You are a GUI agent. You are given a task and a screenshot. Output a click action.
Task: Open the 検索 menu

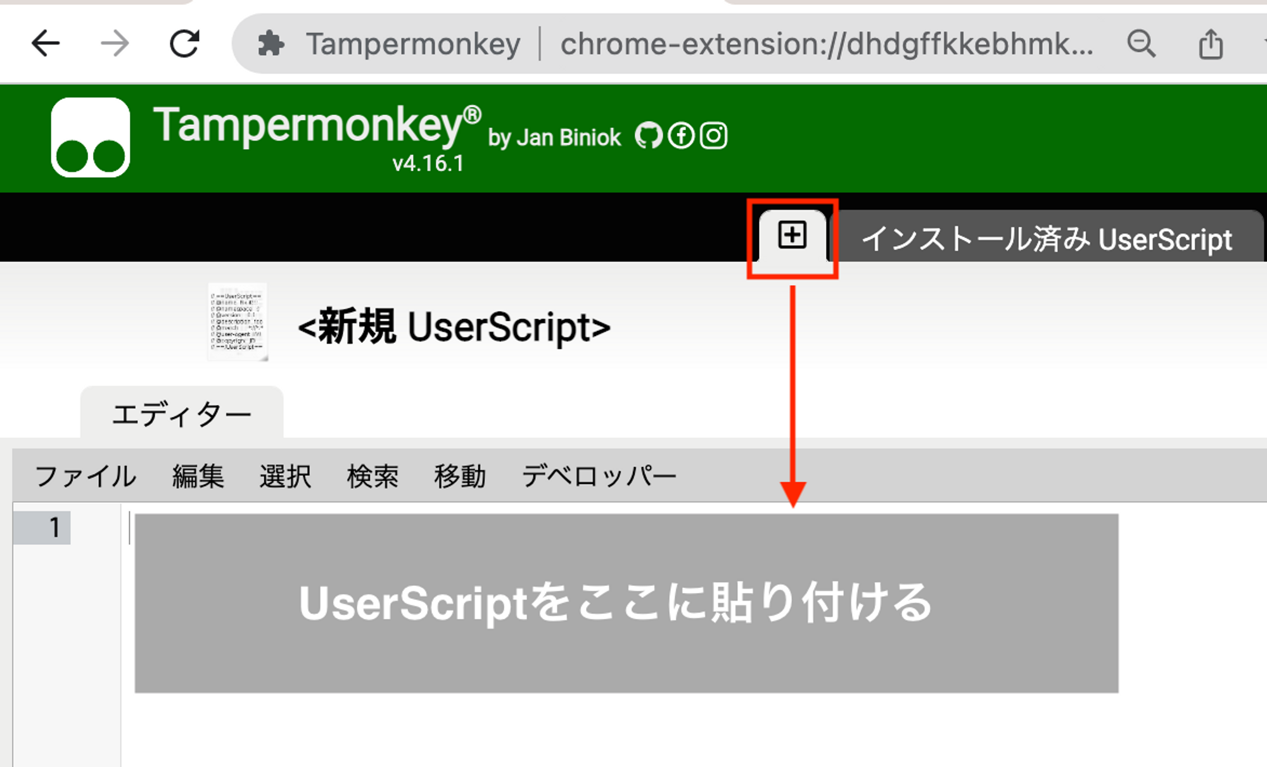[x=372, y=476]
